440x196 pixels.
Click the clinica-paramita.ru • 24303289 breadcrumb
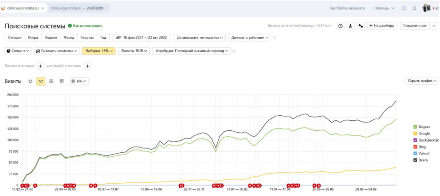(77, 8)
